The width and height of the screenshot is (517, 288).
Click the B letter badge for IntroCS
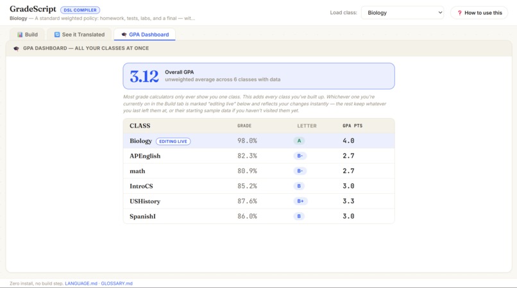point(299,186)
